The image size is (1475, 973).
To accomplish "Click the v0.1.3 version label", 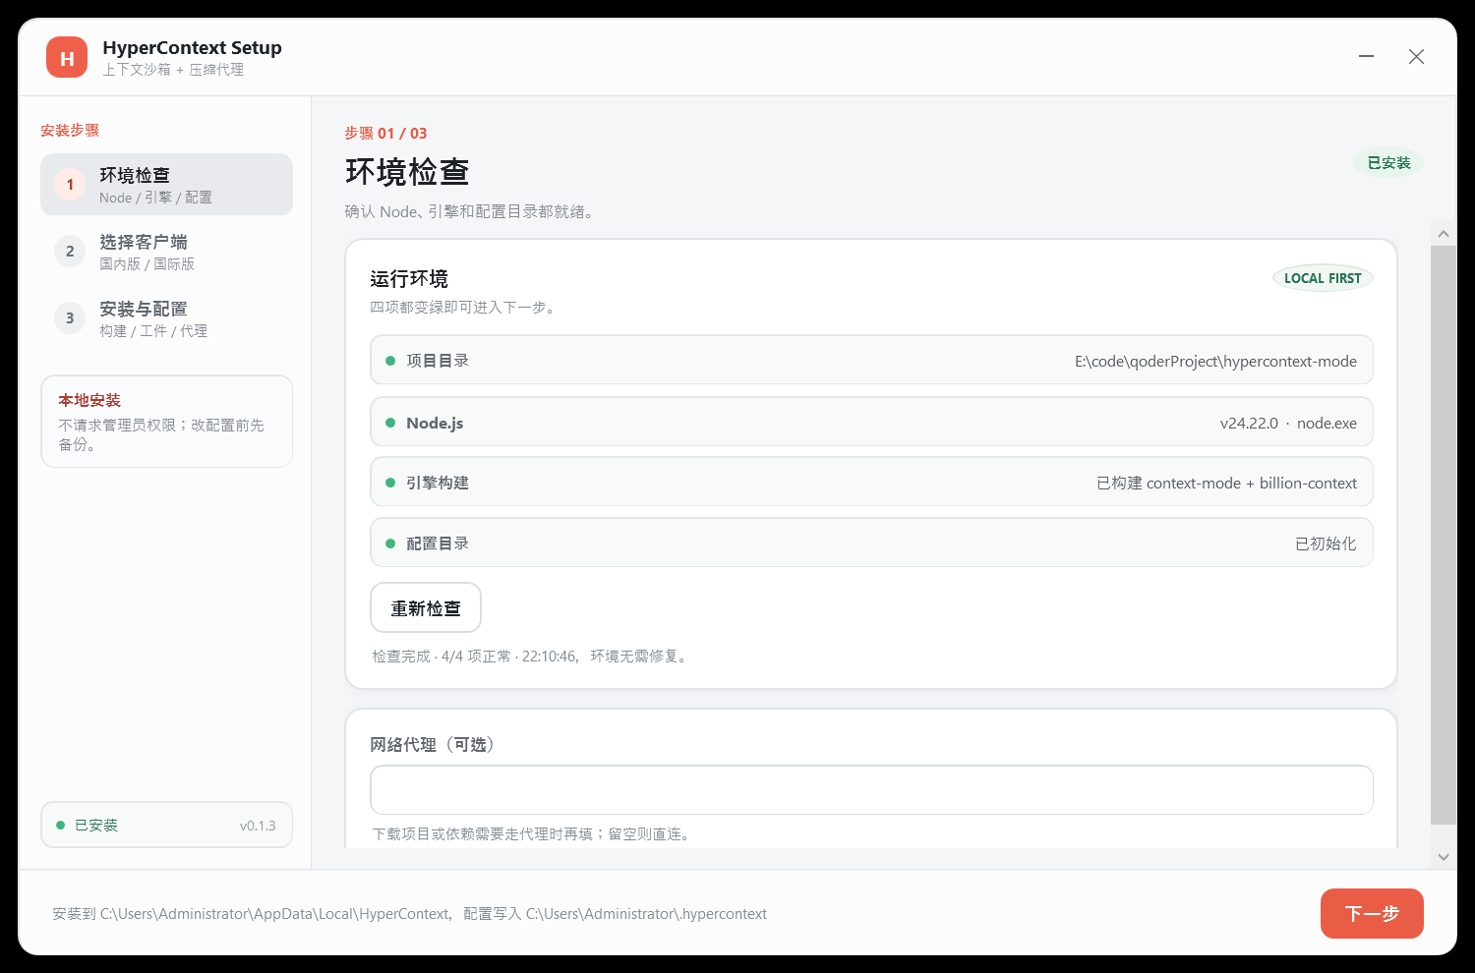I will (258, 827).
